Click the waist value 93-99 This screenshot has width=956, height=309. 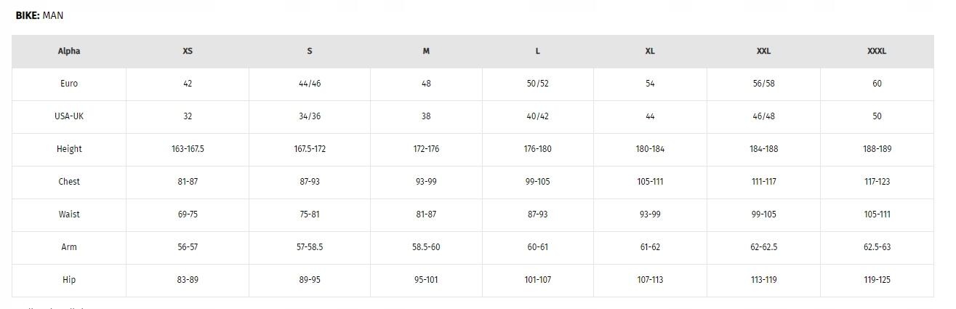(x=650, y=214)
